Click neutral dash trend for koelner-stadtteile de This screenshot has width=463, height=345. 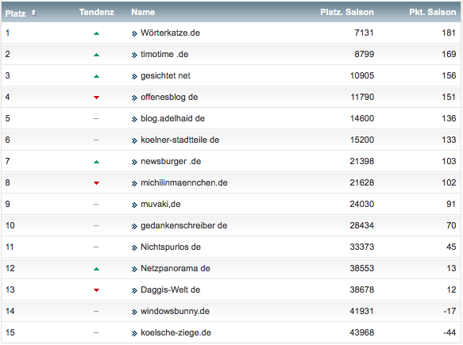96,140
